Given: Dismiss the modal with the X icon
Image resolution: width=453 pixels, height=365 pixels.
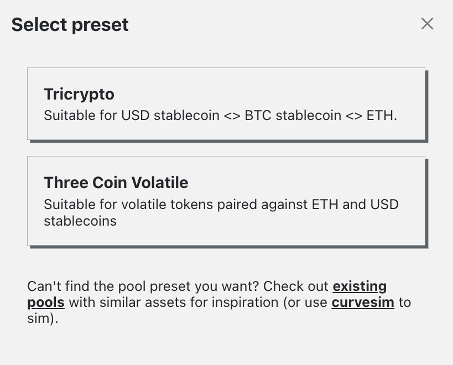Looking at the screenshot, I should coord(428,24).
